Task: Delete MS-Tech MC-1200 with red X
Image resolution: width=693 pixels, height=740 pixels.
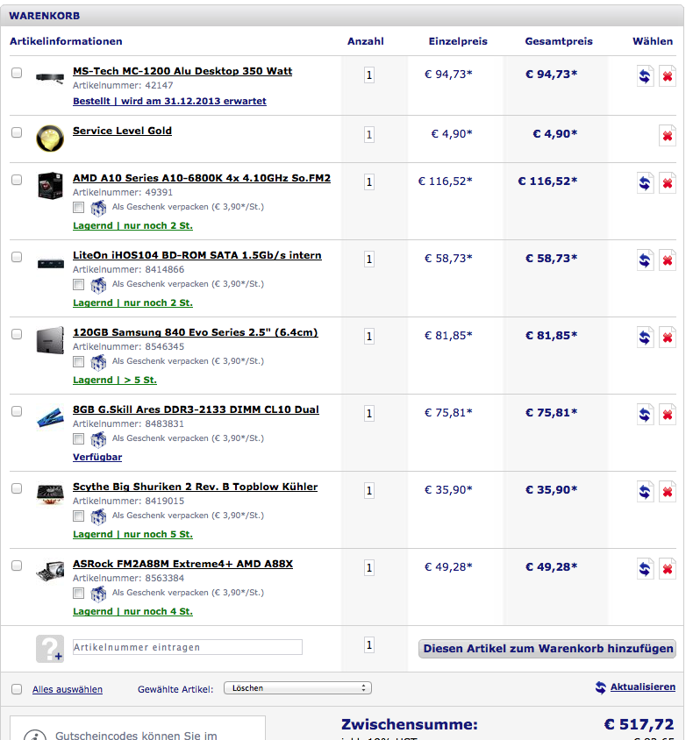Action: [x=668, y=75]
